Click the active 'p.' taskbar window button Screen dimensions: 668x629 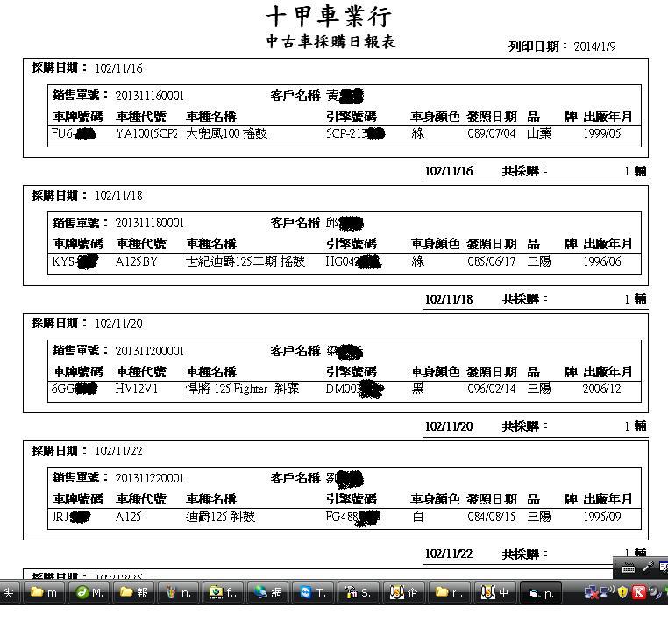click(543, 593)
